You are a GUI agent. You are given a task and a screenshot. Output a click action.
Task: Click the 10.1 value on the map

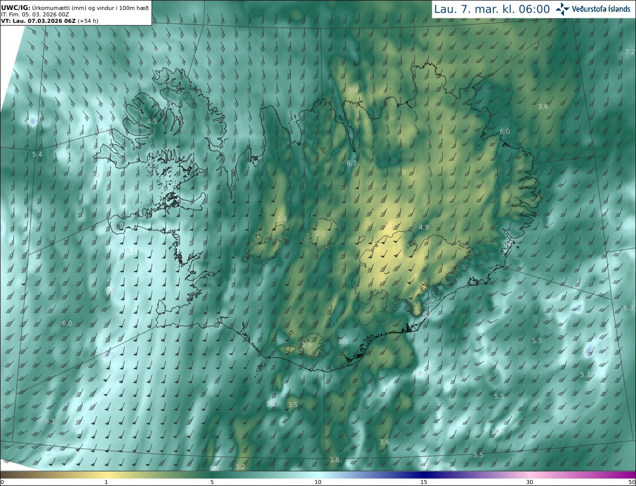tap(129, 251)
